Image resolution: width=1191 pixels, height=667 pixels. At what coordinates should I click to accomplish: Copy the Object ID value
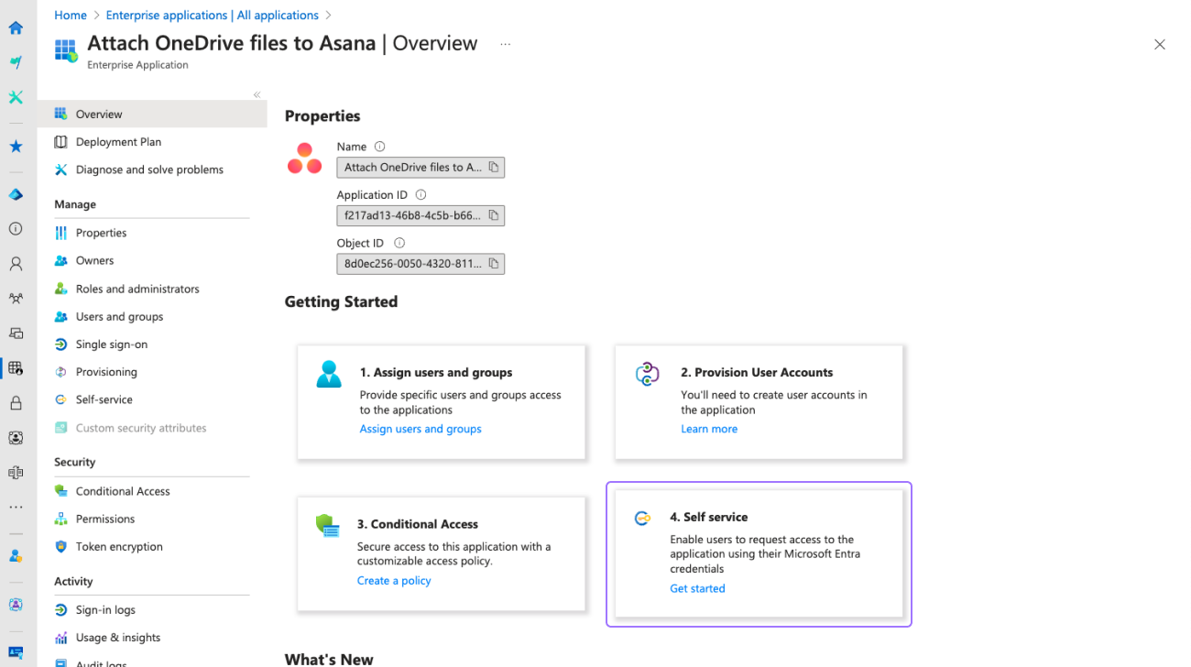(x=494, y=264)
